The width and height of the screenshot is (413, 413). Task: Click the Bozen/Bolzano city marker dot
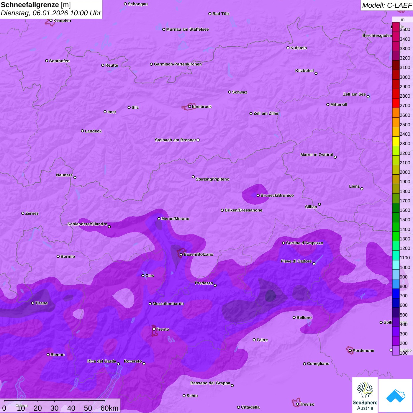pos(181,255)
